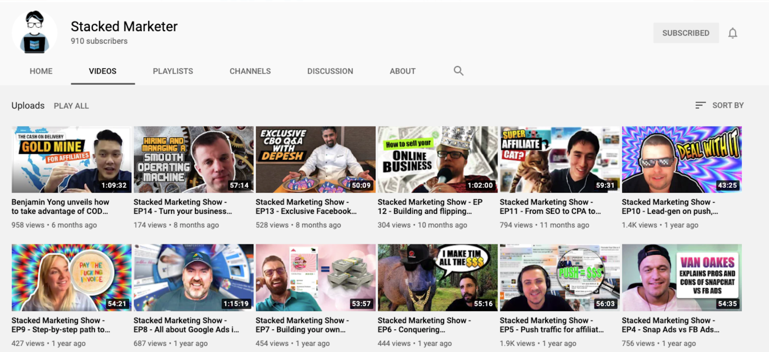This screenshot has width=769, height=352.
Task: Open the Deal With It thumbnail
Action: pos(682,159)
